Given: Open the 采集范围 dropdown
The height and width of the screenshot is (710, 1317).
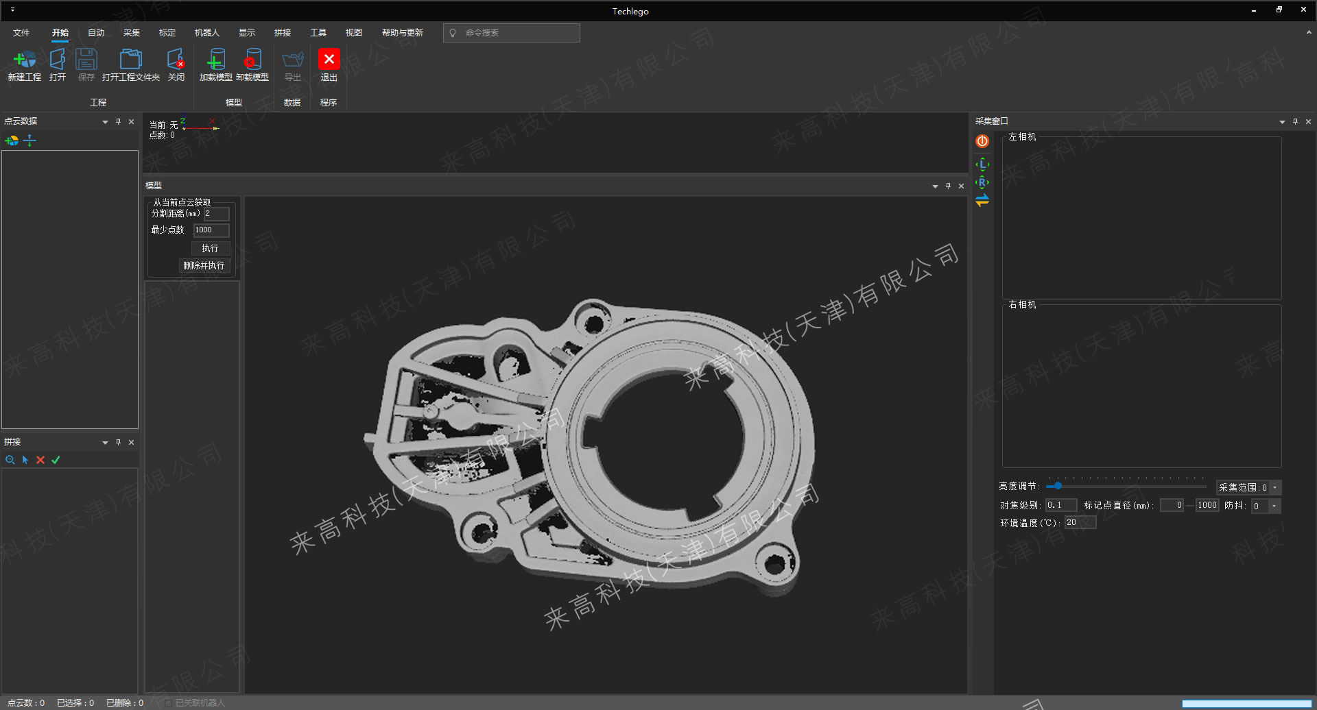Looking at the screenshot, I should pyautogui.click(x=1275, y=488).
